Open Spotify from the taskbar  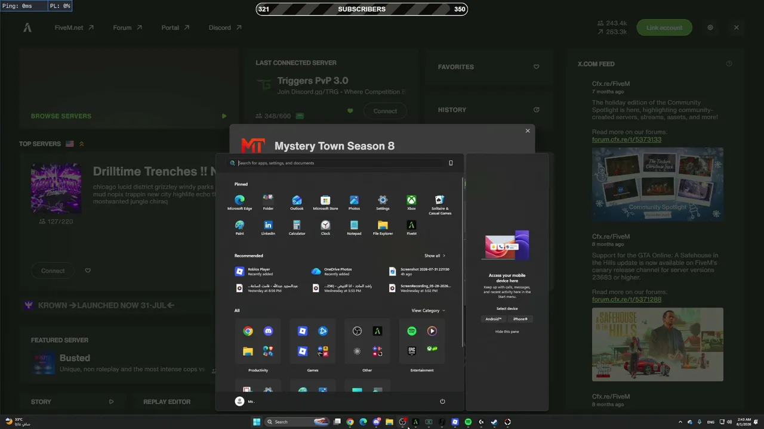(x=468, y=422)
